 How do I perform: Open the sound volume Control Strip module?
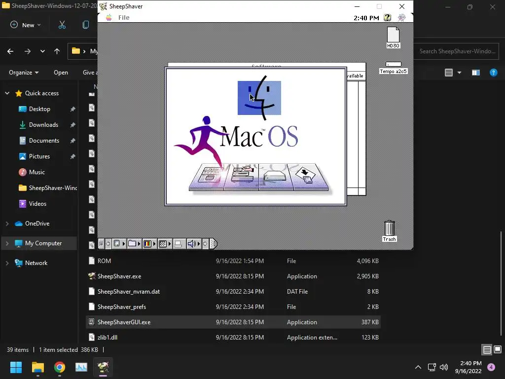point(194,244)
